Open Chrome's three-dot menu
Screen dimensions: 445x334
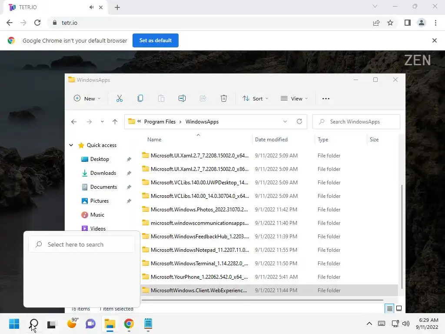[x=435, y=23]
